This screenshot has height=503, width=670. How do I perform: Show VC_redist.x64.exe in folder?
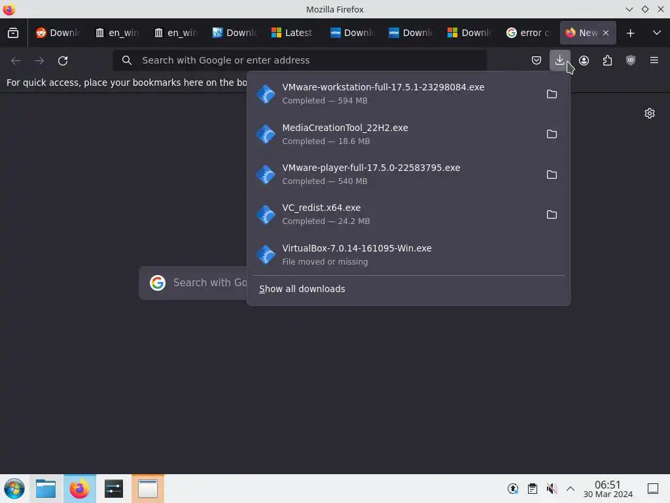552,214
